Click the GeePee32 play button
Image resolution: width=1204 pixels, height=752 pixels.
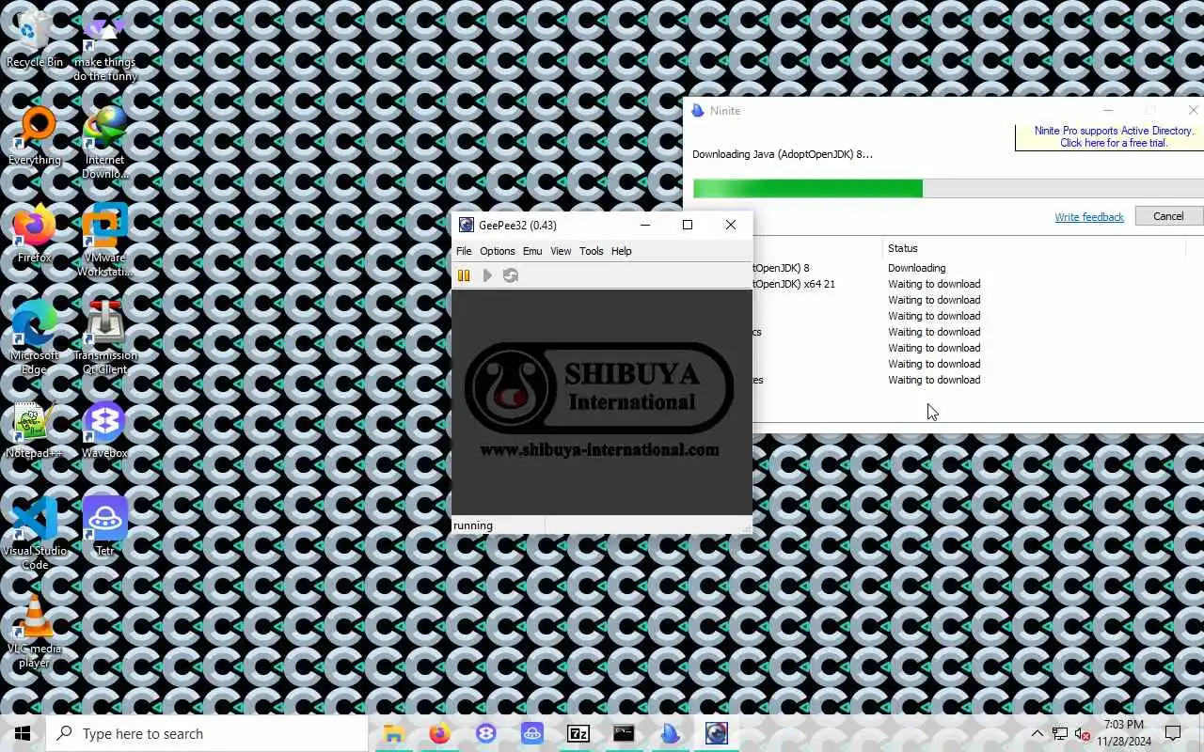[x=487, y=275]
